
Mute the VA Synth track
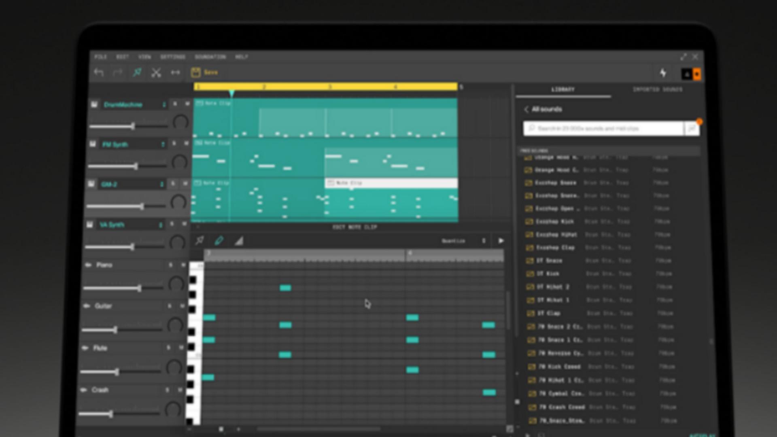coord(184,223)
